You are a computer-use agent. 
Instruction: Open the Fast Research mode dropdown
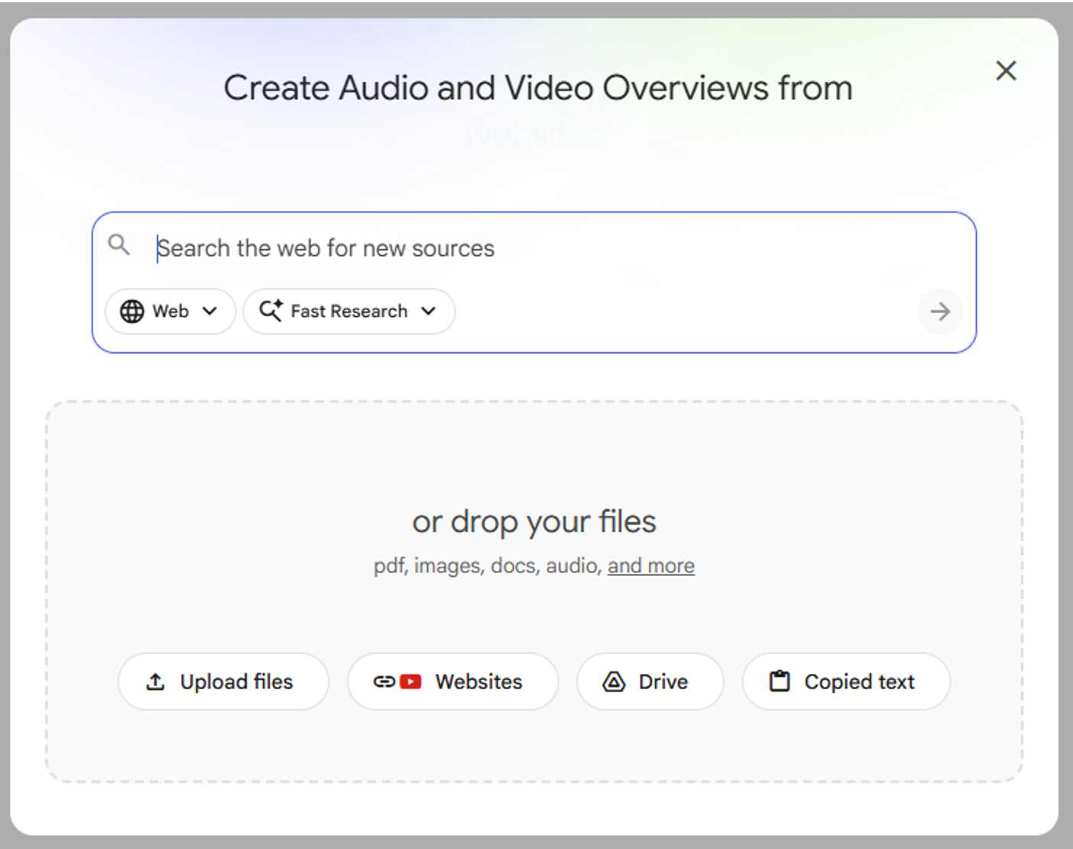[349, 311]
